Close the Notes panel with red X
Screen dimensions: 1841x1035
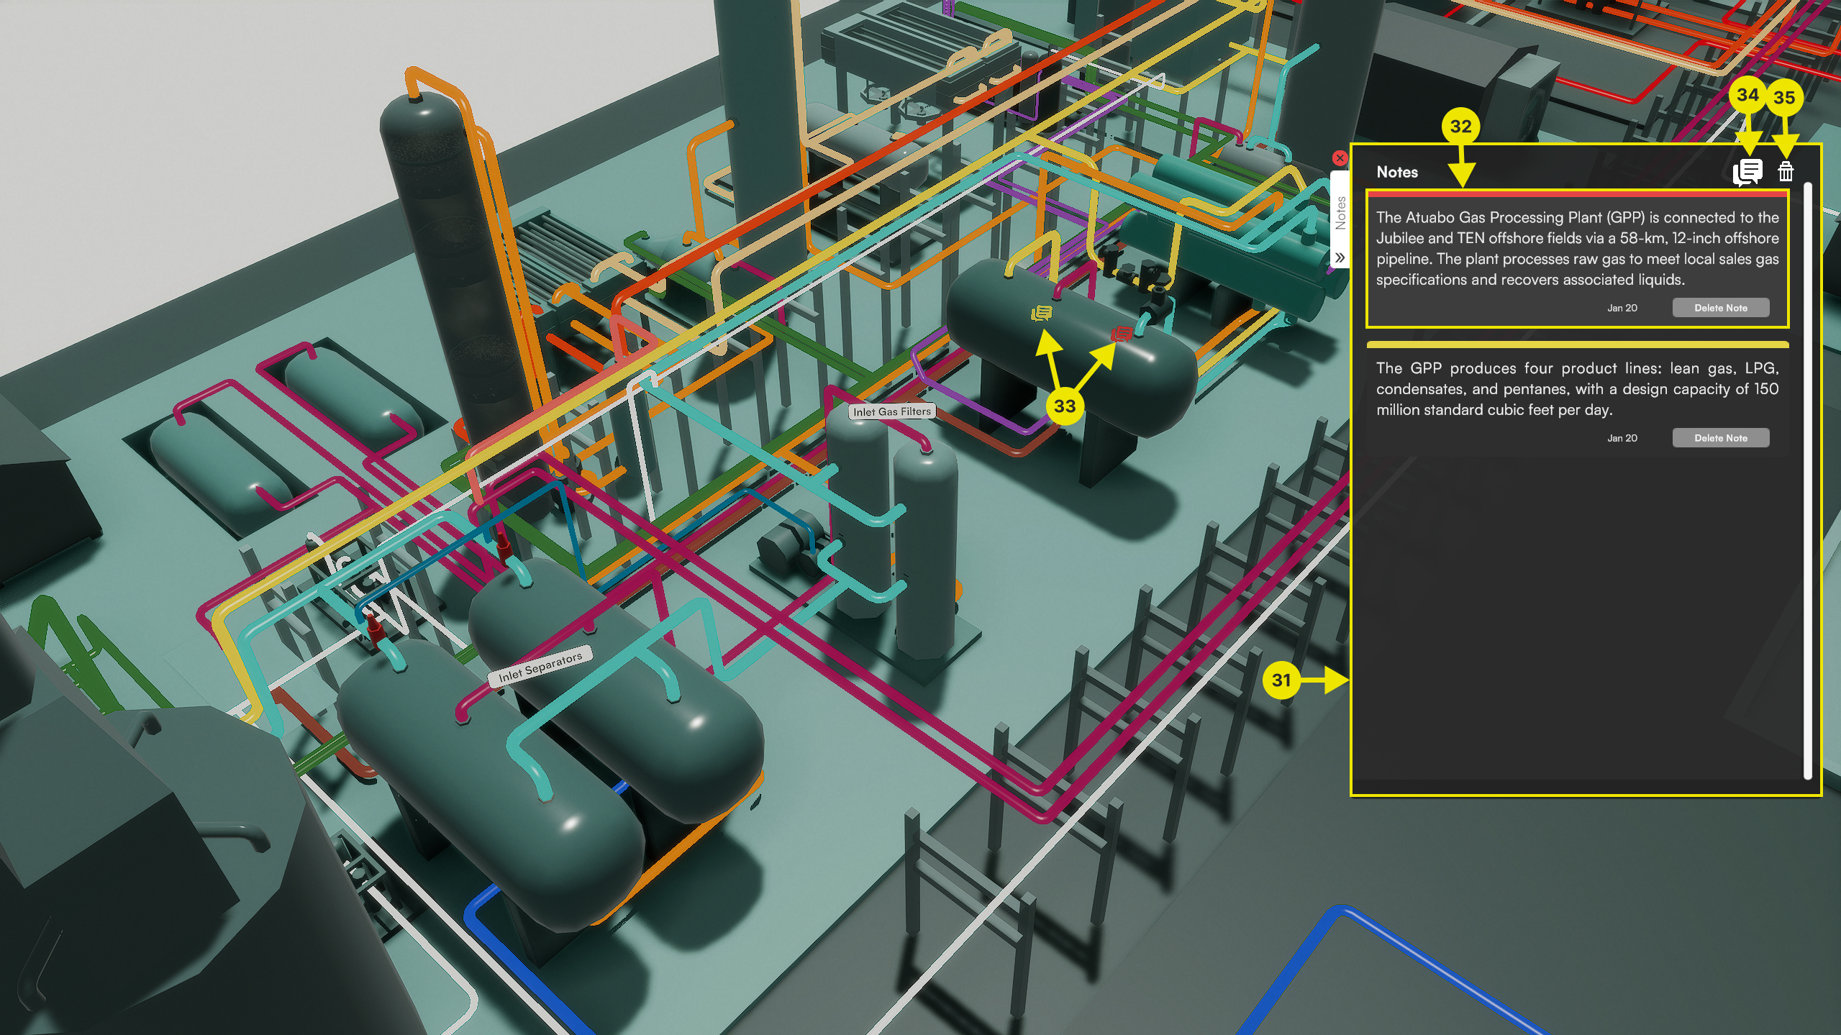coord(1340,158)
